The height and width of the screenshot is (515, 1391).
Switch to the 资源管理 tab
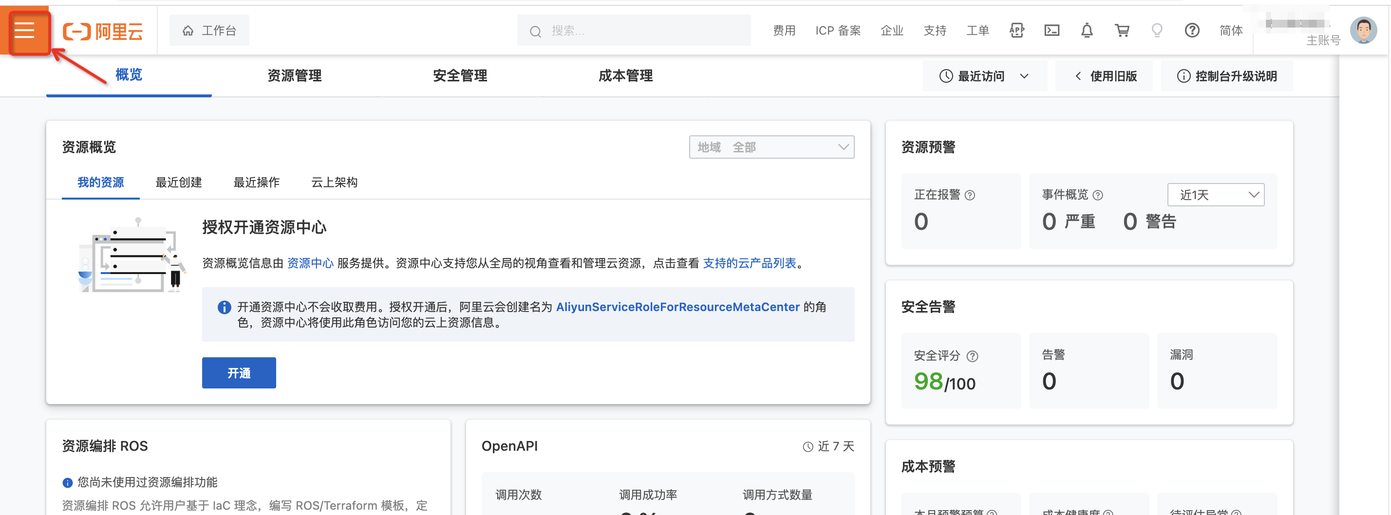(x=295, y=75)
